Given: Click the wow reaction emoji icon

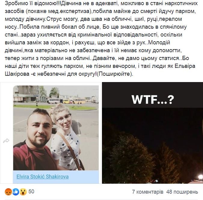Looking at the screenshot, I should (x=23, y=192).
